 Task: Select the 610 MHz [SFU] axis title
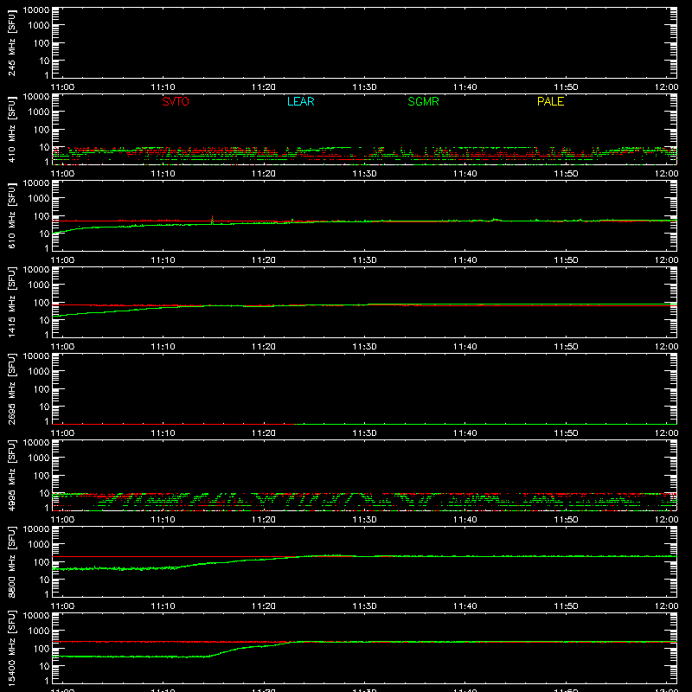(x=11, y=216)
